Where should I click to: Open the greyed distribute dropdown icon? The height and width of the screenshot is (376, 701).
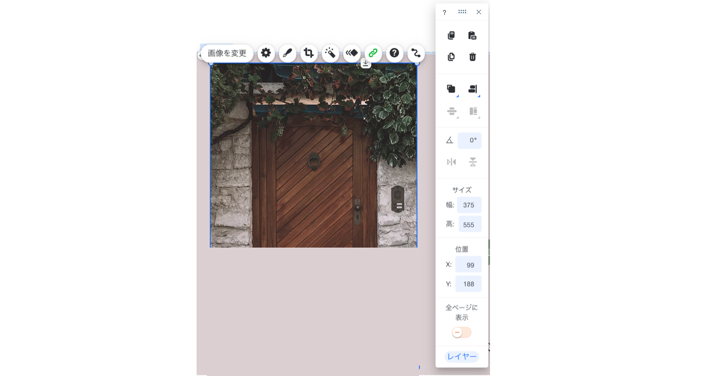point(451,111)
